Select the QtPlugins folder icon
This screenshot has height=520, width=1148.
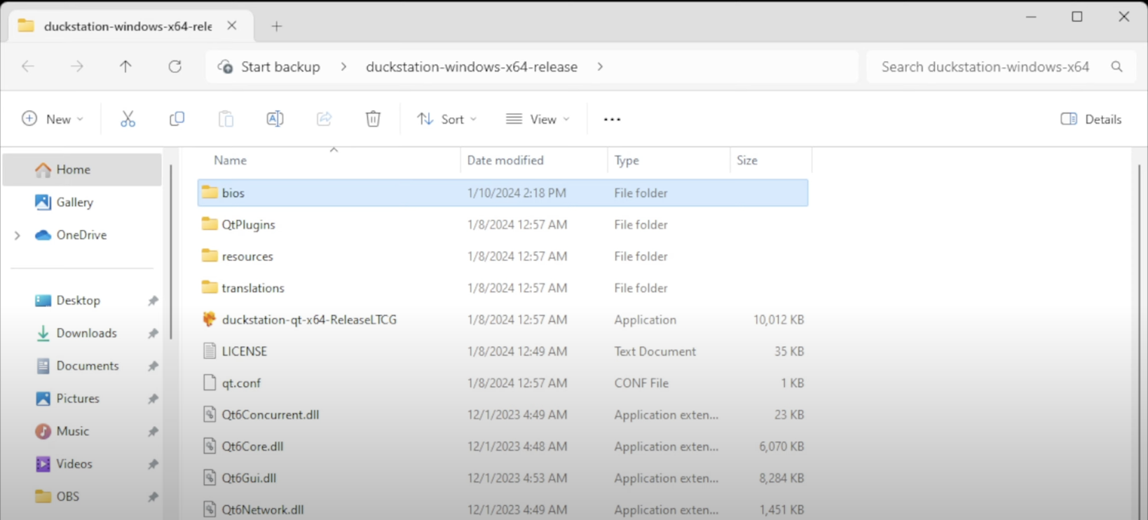[210, 224]
